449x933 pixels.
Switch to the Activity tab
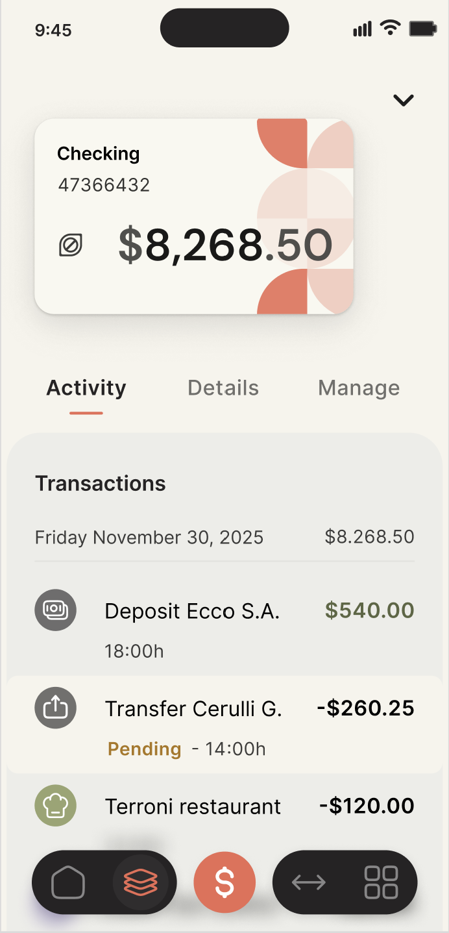pos(86,388)
